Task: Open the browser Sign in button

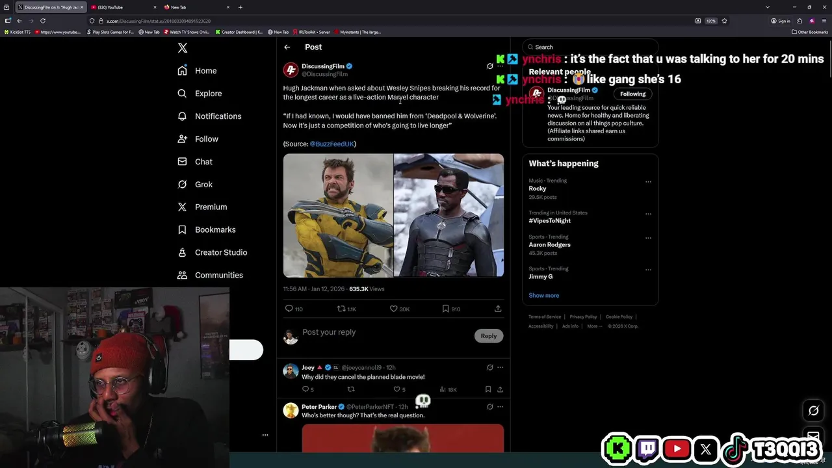Action: click(x=781, y=21)
